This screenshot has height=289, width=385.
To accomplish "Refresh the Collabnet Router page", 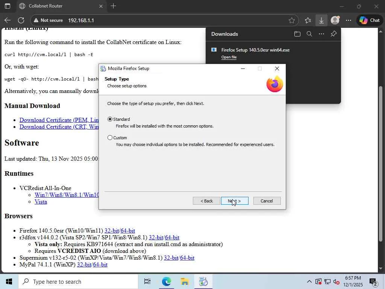I will click(21, 20).
